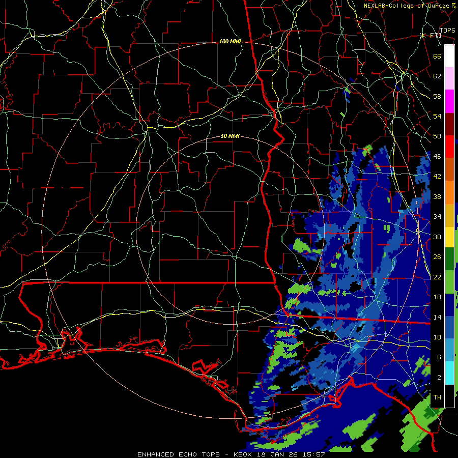This screenshot has width=458, height=458.
Task: Click the 100 NMI range ring label
Action: [x=230, y=42]
